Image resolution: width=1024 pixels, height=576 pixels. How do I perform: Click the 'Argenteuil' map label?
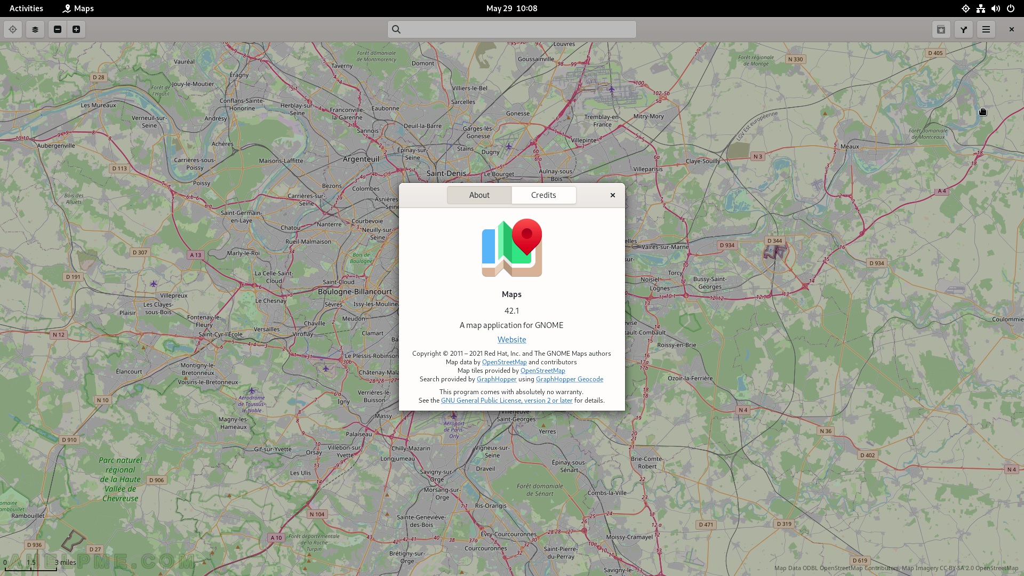pos(361,159)
